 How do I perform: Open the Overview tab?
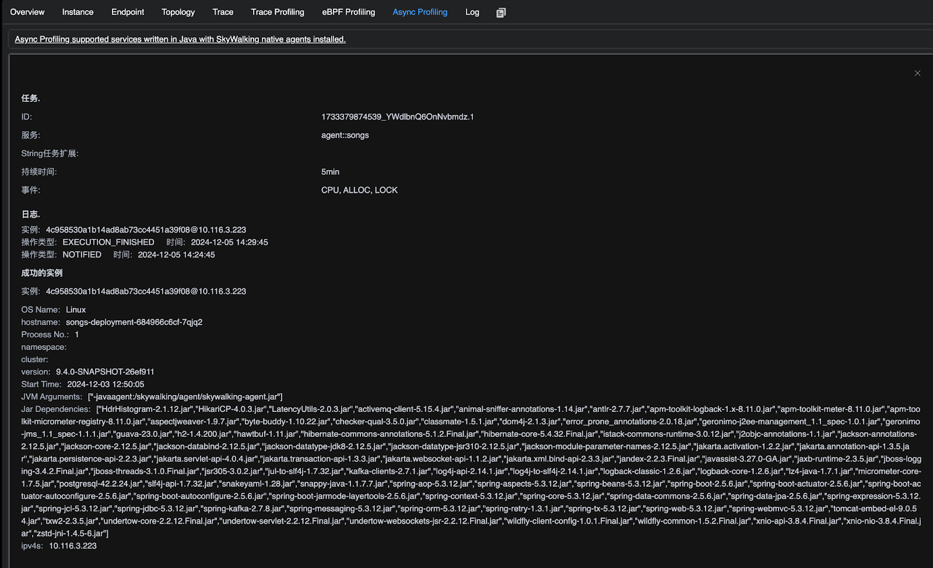tap(27, 12)
